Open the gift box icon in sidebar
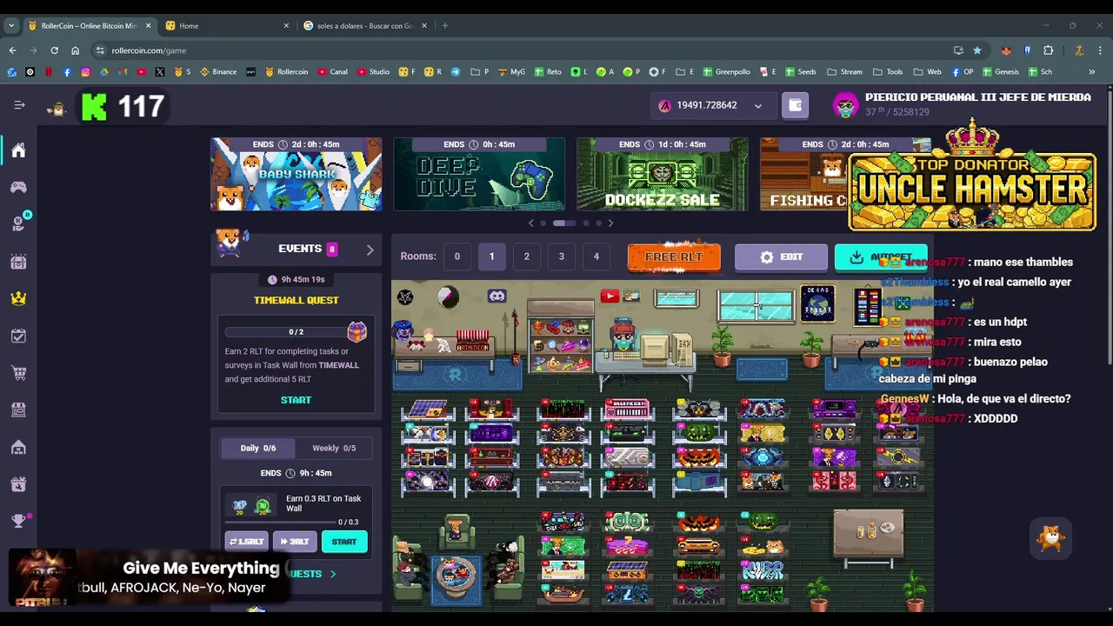The width and height of the screenshot is (1113, 626). [18, 484]
